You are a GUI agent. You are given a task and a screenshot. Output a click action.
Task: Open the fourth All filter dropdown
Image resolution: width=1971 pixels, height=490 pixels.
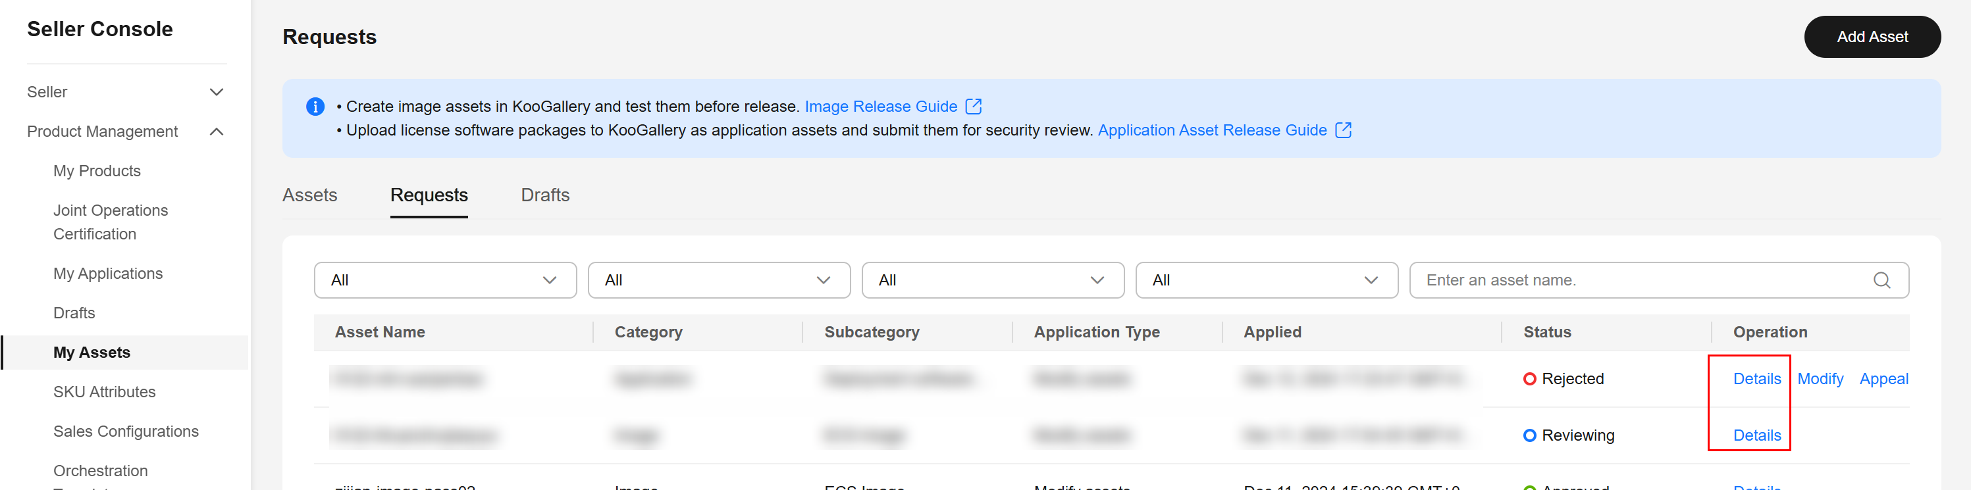(1267, 281)
